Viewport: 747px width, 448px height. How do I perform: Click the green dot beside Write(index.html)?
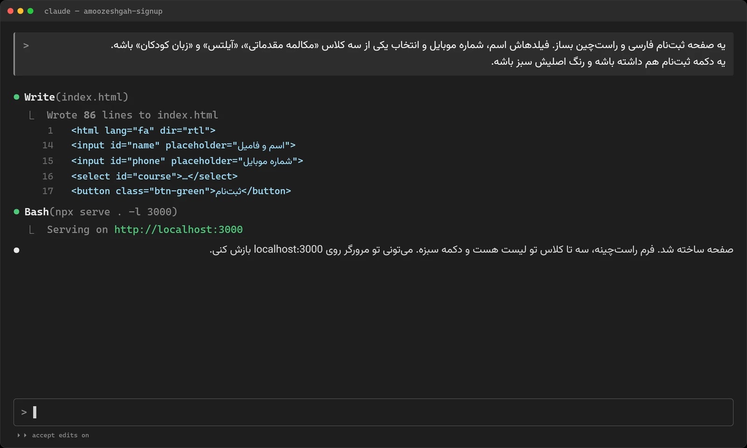(16, 97)
